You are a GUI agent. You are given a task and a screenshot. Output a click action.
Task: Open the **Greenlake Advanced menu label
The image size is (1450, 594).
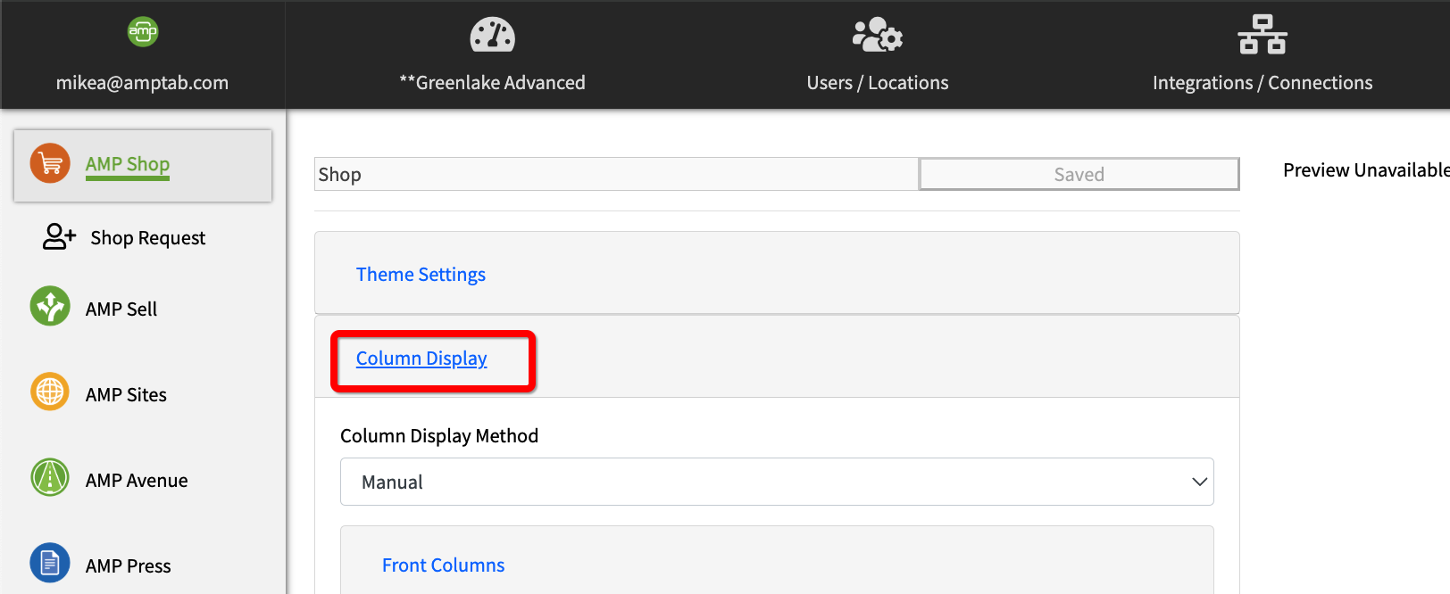pyautogui.click(x=492, y=83)
